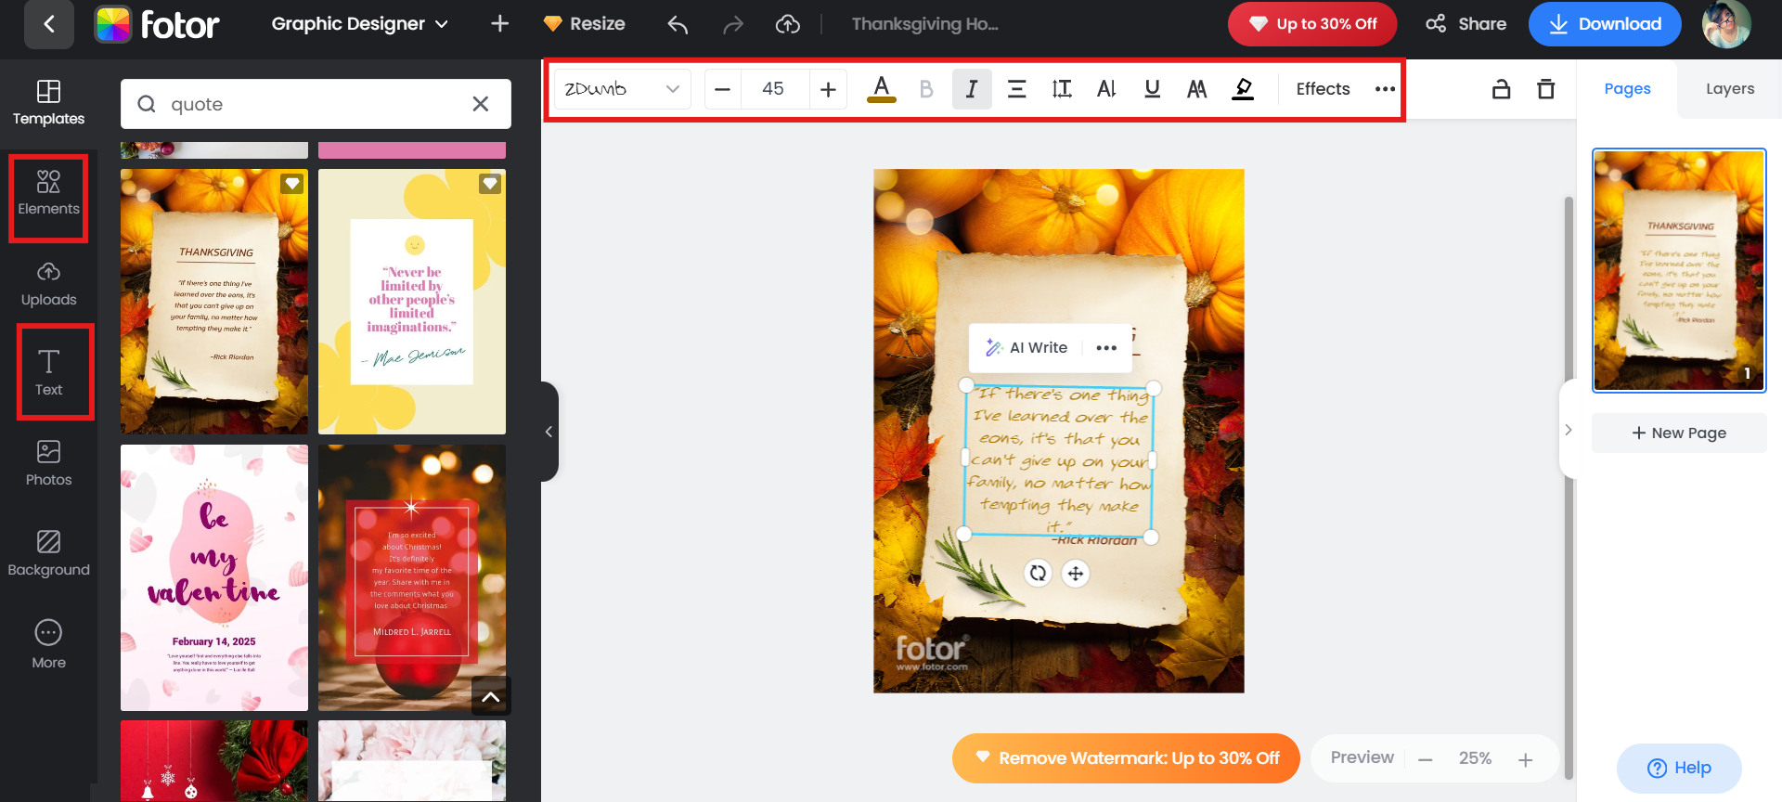
Task: Select the yellow flower quote template
Action: (x=412, y=302)
